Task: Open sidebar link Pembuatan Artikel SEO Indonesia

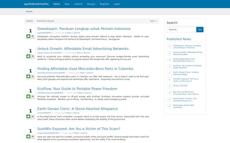Action: [183, 106]
